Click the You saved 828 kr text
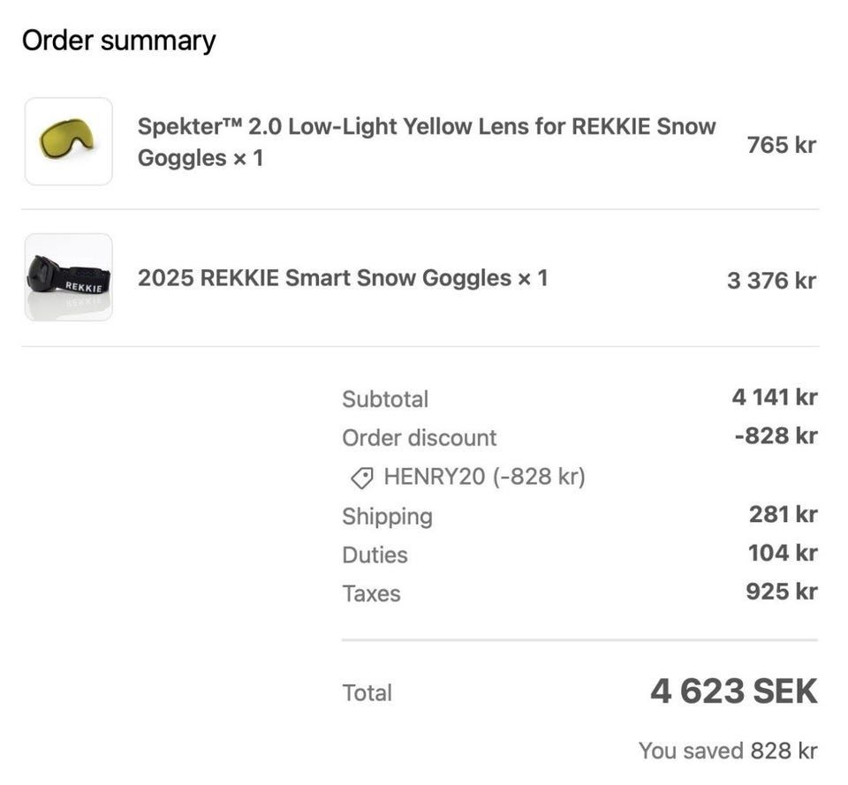The width and height of the screenshot is (848, 785). [x=727, y=751]
